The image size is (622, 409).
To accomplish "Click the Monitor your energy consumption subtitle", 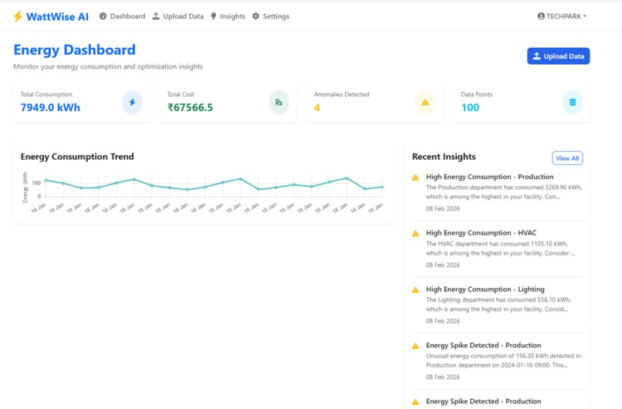I will (x=108, y=66).
